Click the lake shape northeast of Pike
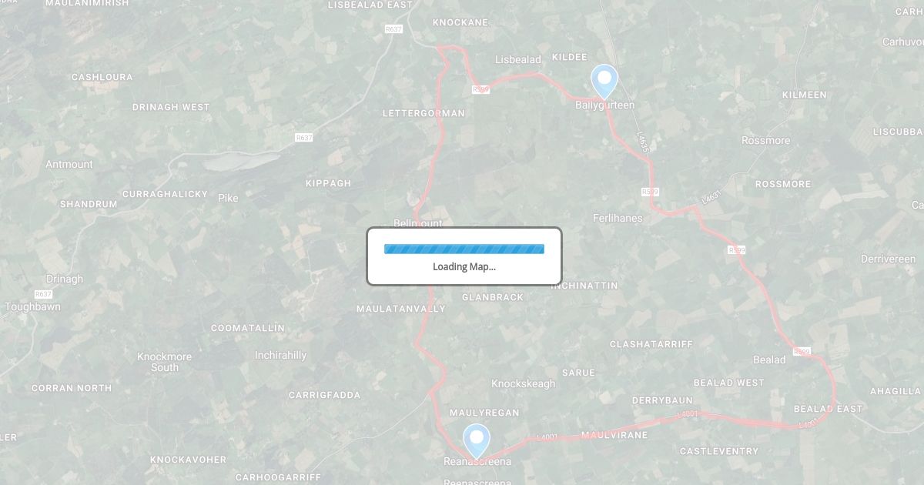This screenshot has width=924, height=485. (x=241, y=160)
